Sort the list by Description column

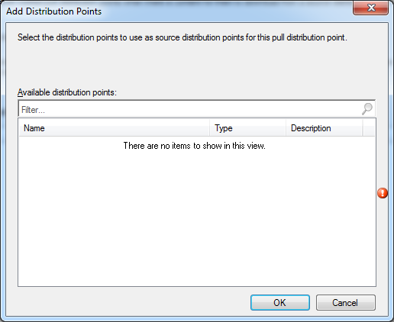click(324, 128)
